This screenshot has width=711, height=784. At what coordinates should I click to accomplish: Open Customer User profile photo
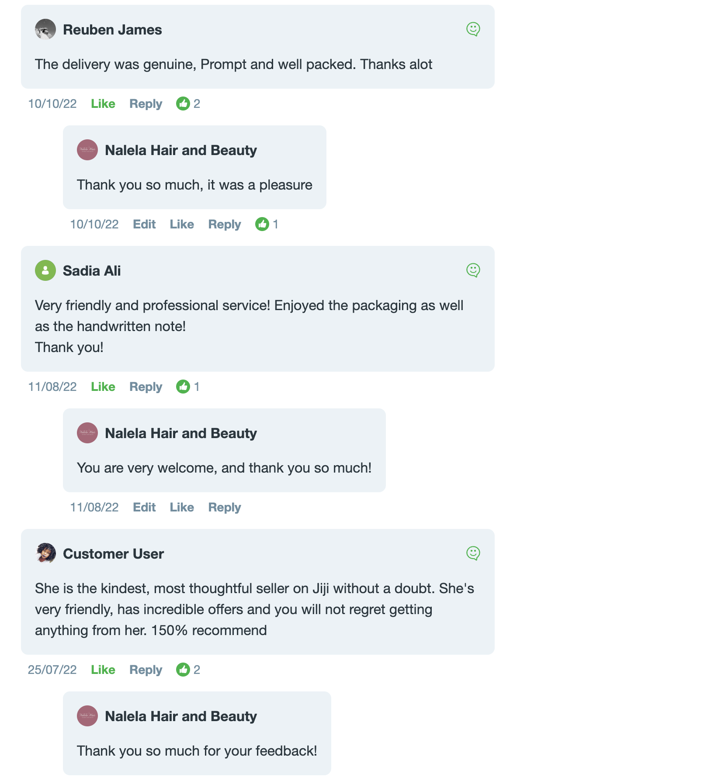[x=45, y=553]
